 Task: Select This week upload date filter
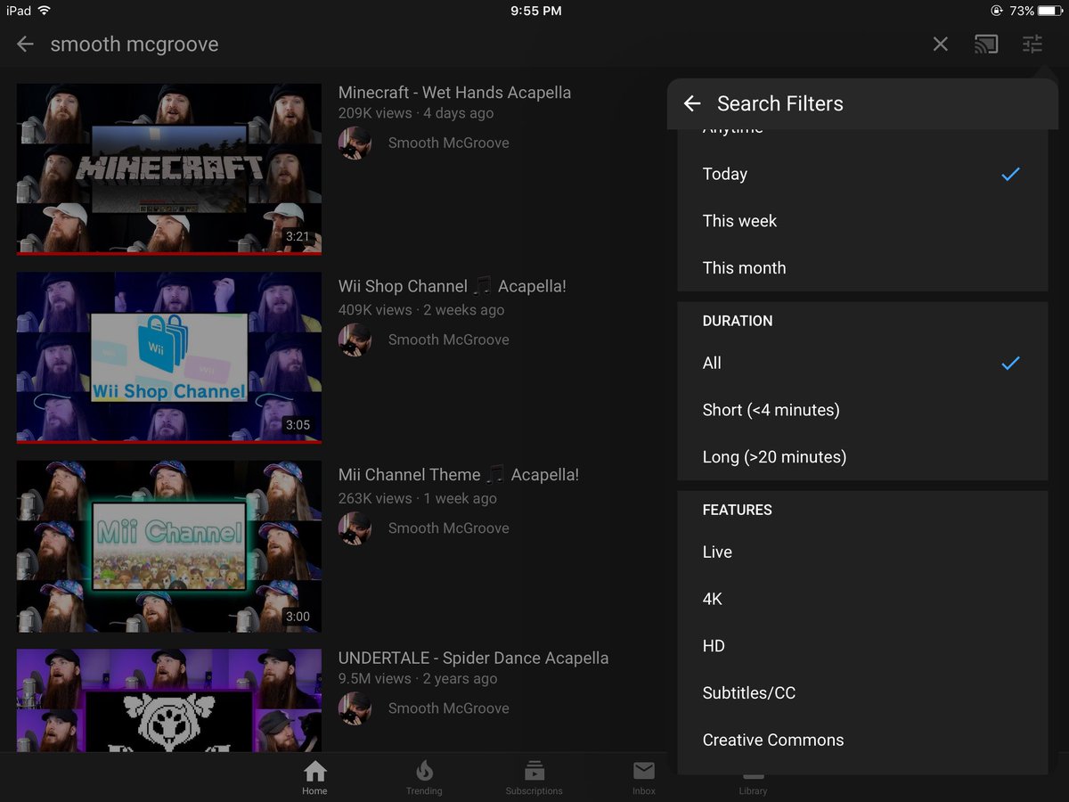[862, 221]
